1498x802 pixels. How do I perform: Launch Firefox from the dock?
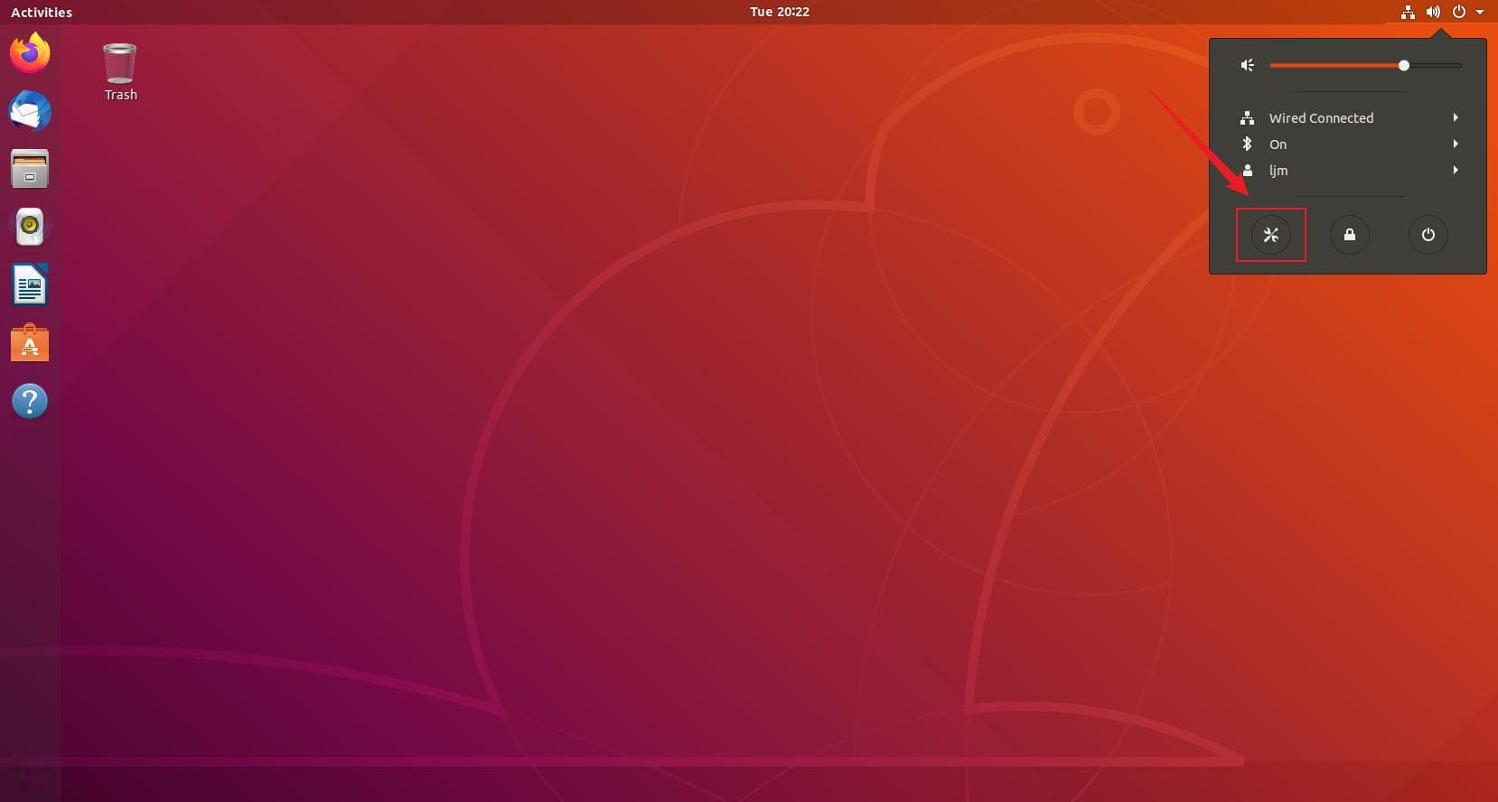[30, 52]
